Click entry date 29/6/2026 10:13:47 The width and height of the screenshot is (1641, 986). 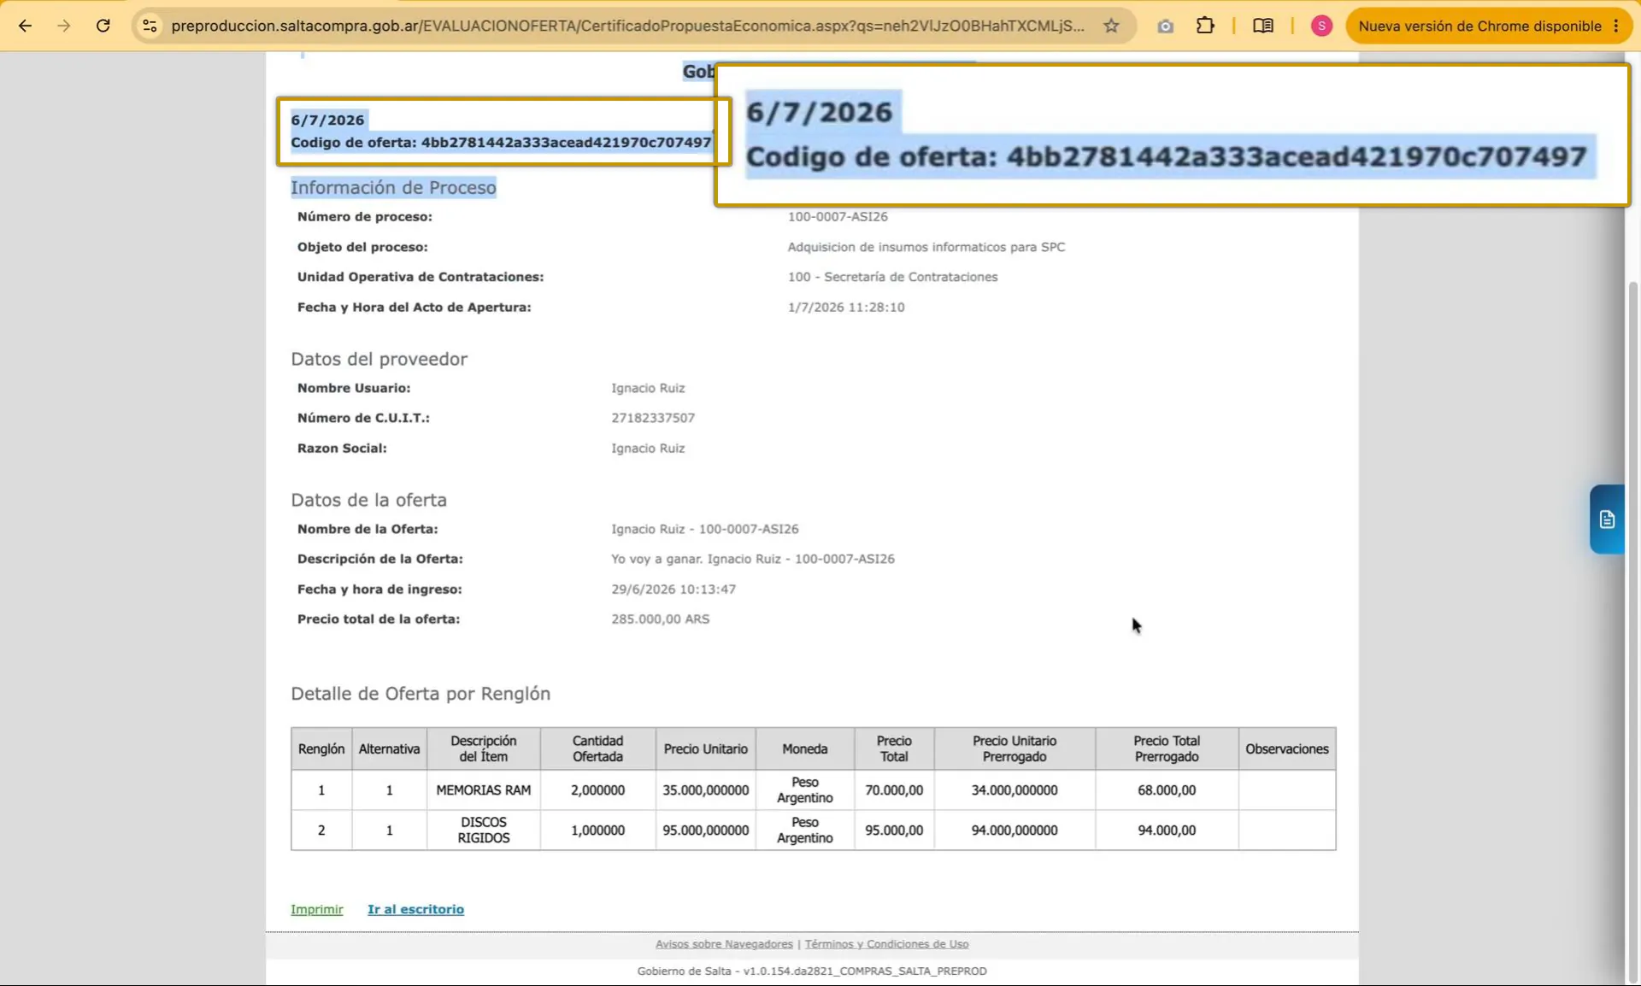click(673, 590)
